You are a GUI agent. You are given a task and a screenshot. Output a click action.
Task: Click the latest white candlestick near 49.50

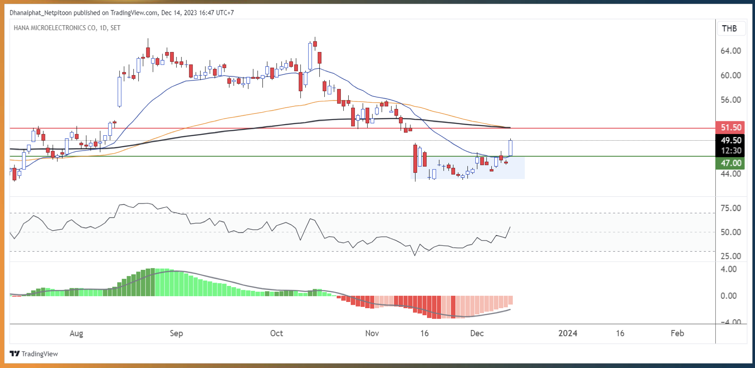[x=511, y=148]
